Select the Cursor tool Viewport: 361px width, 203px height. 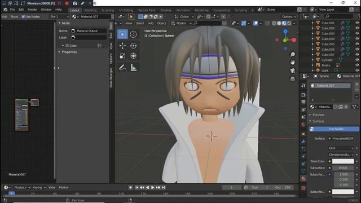(x=133, y=34)
